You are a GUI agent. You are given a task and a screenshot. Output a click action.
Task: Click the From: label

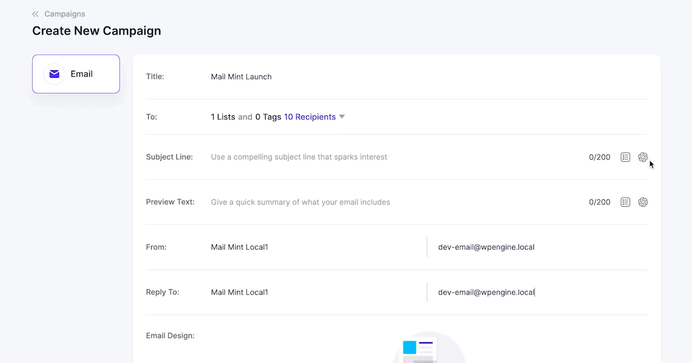156,247
